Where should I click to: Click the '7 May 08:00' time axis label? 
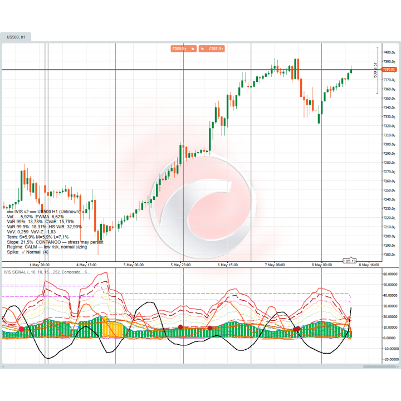275,265
